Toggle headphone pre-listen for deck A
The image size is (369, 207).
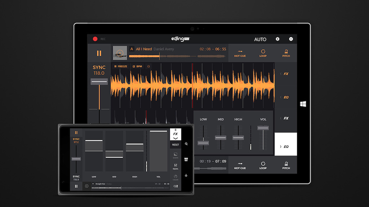point(148,66)
